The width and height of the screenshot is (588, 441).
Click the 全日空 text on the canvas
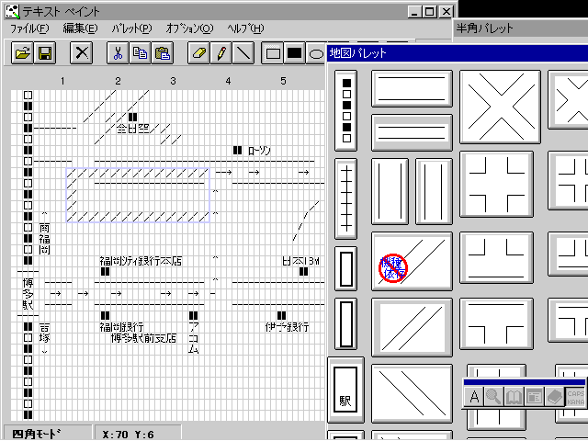[x=133, y=129]
